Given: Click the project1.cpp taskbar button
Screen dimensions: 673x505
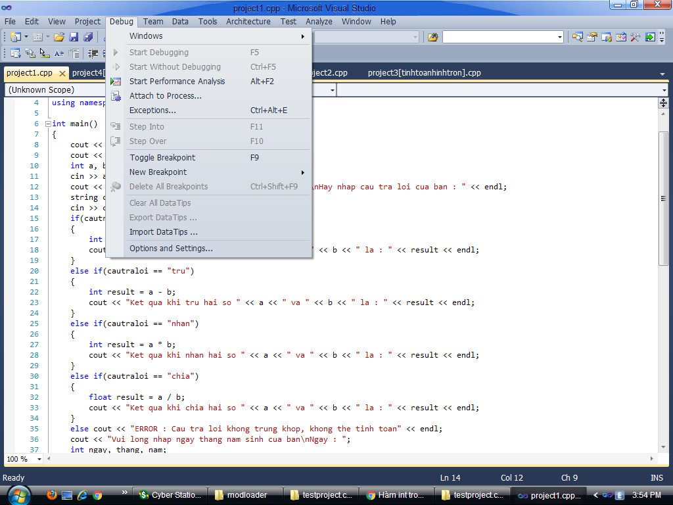Looking at the screenshot, I should (x=549, y=495).
